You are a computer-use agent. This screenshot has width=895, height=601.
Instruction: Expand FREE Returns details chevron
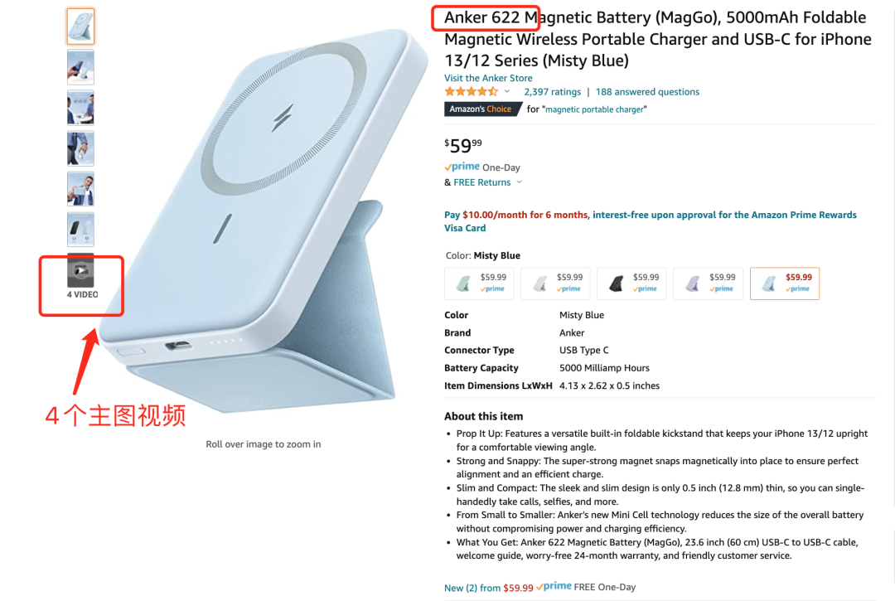point(519,182)
